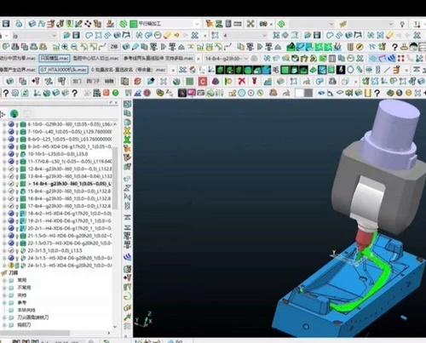Click the red X delete icon in toolbar
This screenshot has width=426, height=343.
point(242,82)
